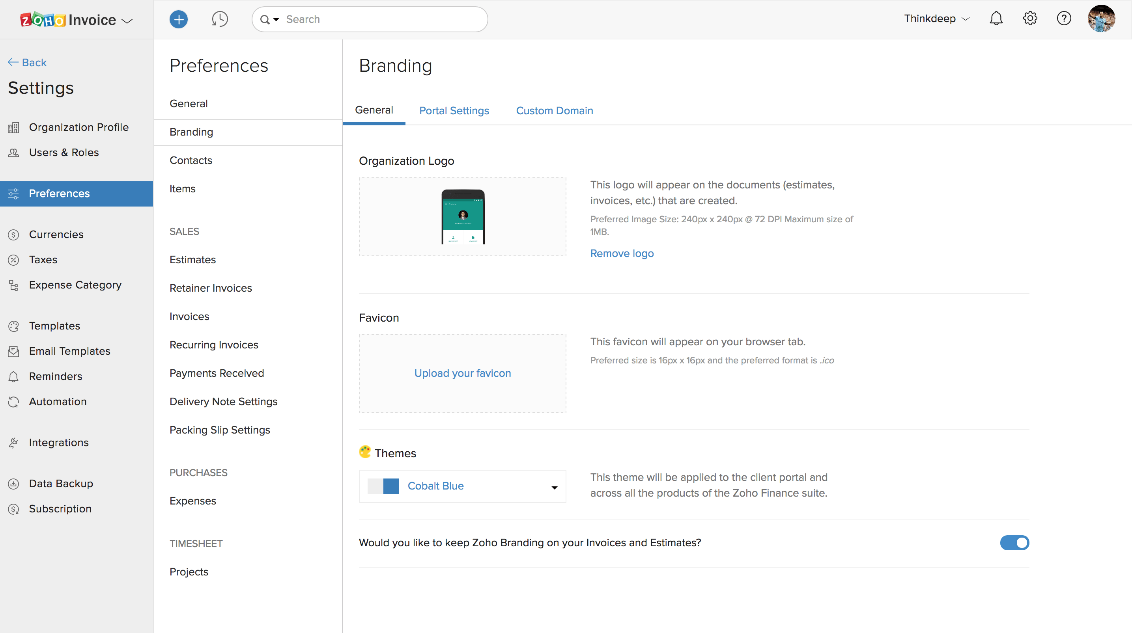Disable the Zoho Branding toggle switch

point(1014,543)
